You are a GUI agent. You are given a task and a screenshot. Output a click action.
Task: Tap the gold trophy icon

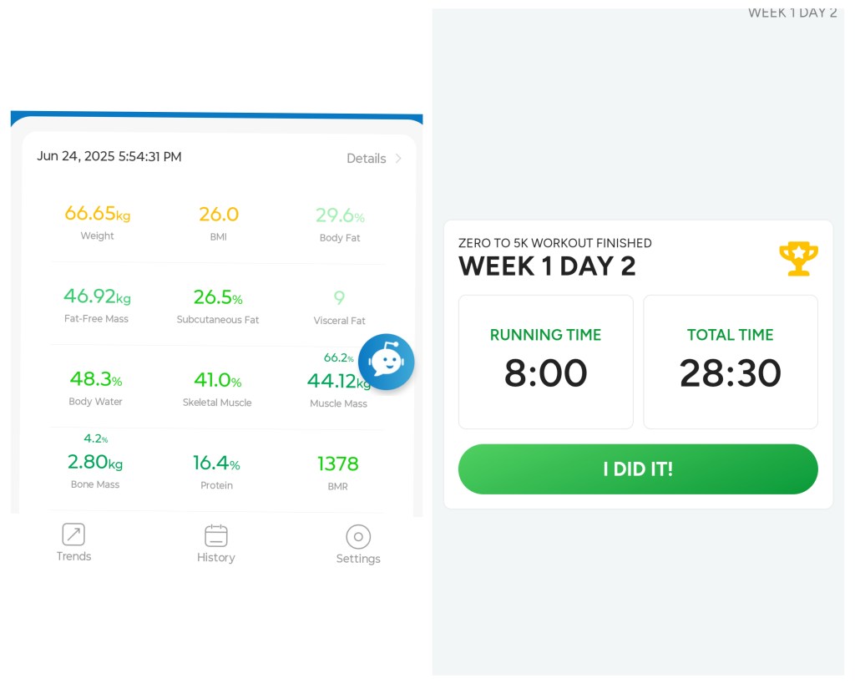click(x=798, y=259)
